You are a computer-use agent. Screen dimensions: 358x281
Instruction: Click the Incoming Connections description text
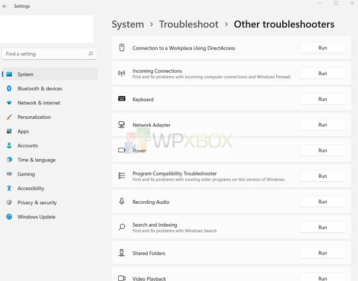(212, 77)
